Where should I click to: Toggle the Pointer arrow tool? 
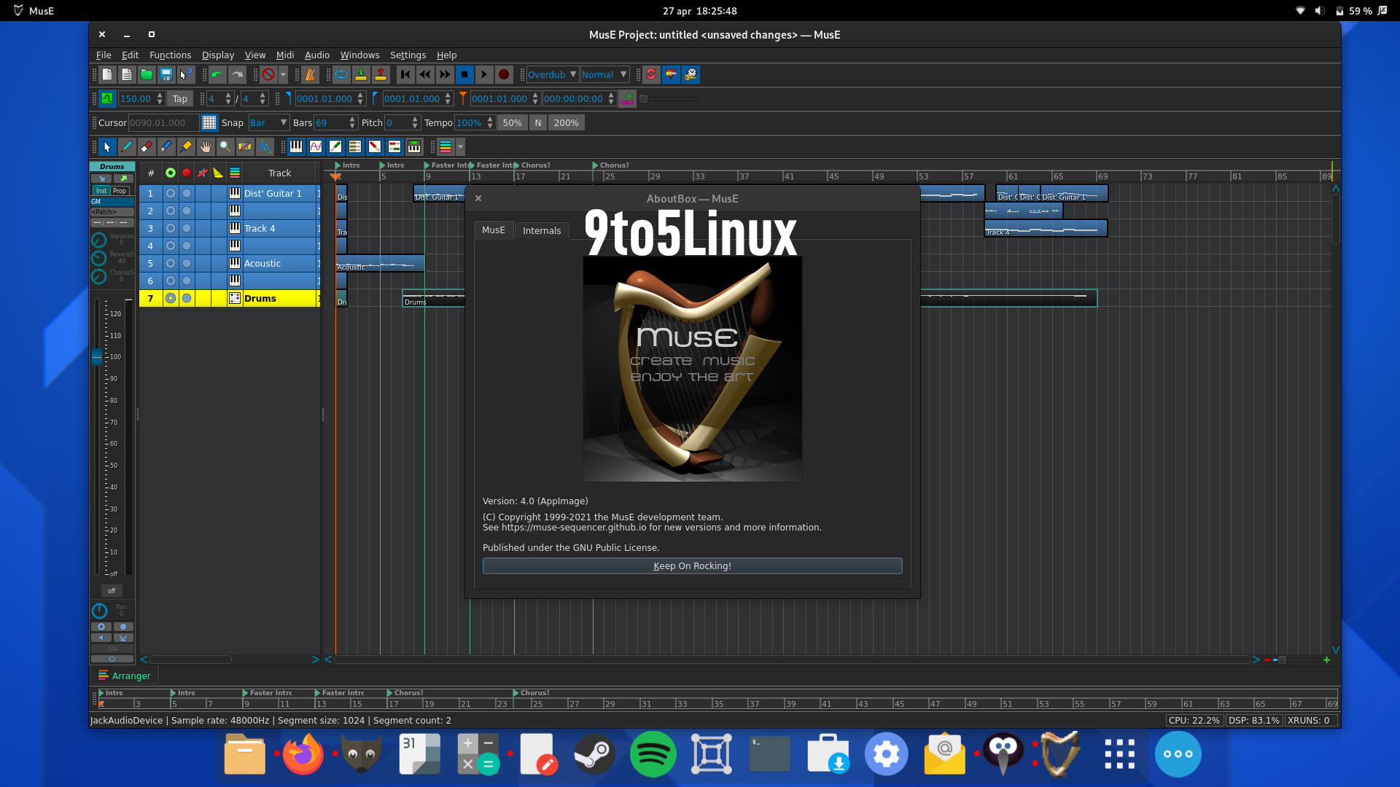coord(107,146)
